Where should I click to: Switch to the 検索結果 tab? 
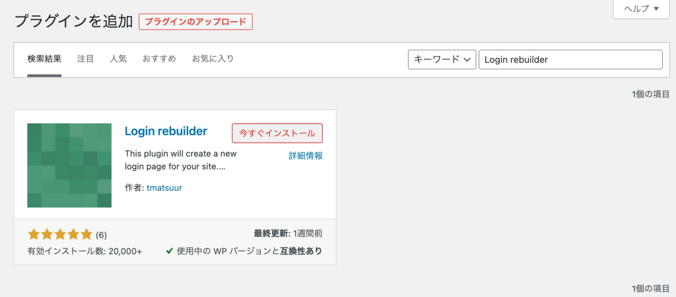pos(44,59)
